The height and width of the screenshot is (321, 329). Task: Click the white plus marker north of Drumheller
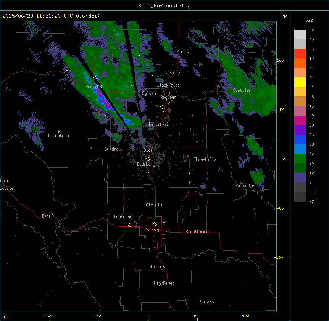[234, 143]
